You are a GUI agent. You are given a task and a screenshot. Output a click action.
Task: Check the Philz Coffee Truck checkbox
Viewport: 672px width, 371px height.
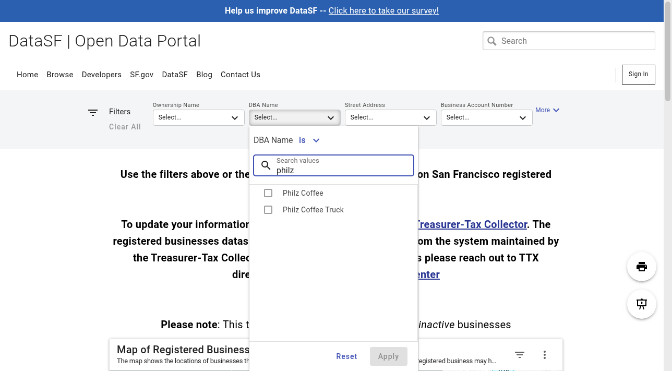tap(268, 210)
